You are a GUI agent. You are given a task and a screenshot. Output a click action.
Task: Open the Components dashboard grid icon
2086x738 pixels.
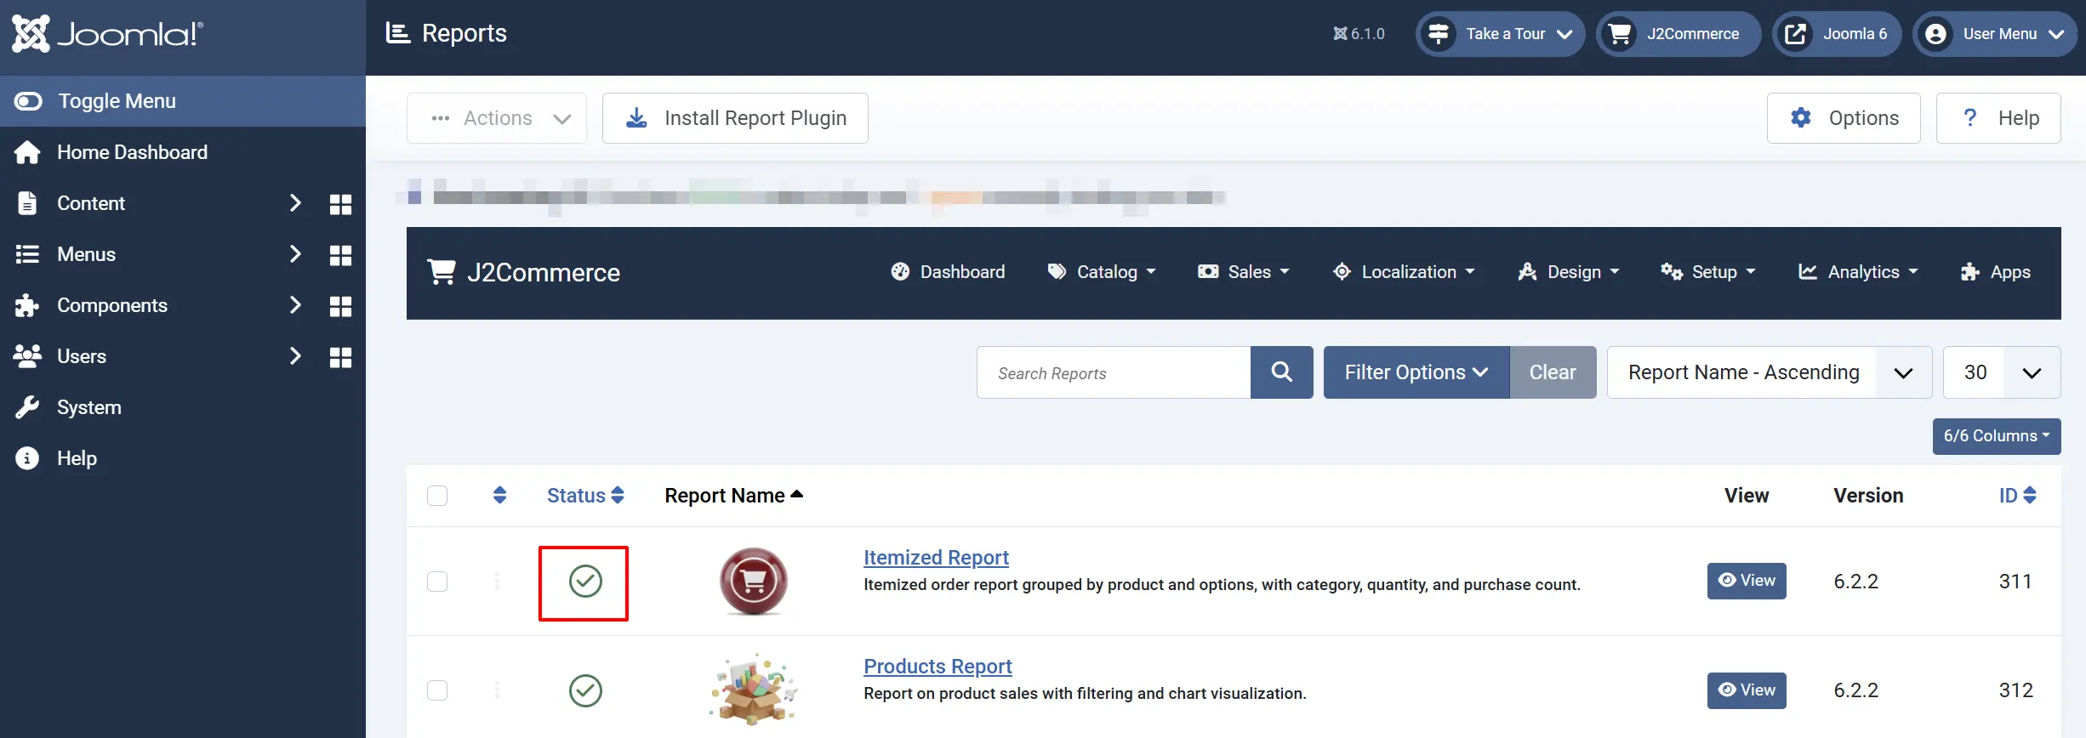(x=340, y=306)
